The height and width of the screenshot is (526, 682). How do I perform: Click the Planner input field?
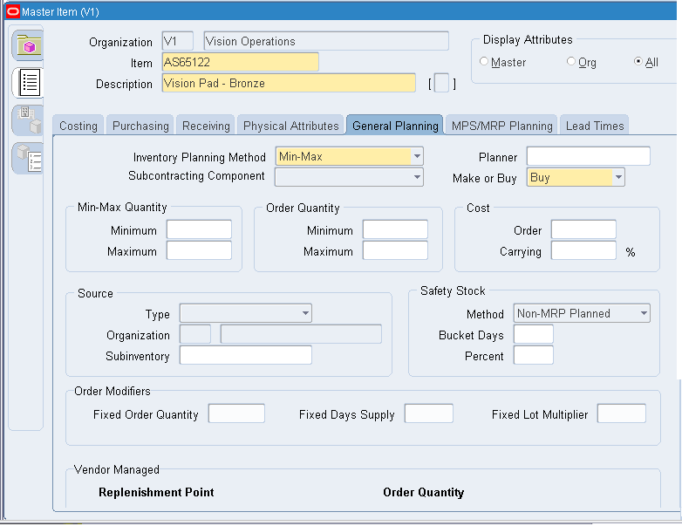[x=589, y=156]
